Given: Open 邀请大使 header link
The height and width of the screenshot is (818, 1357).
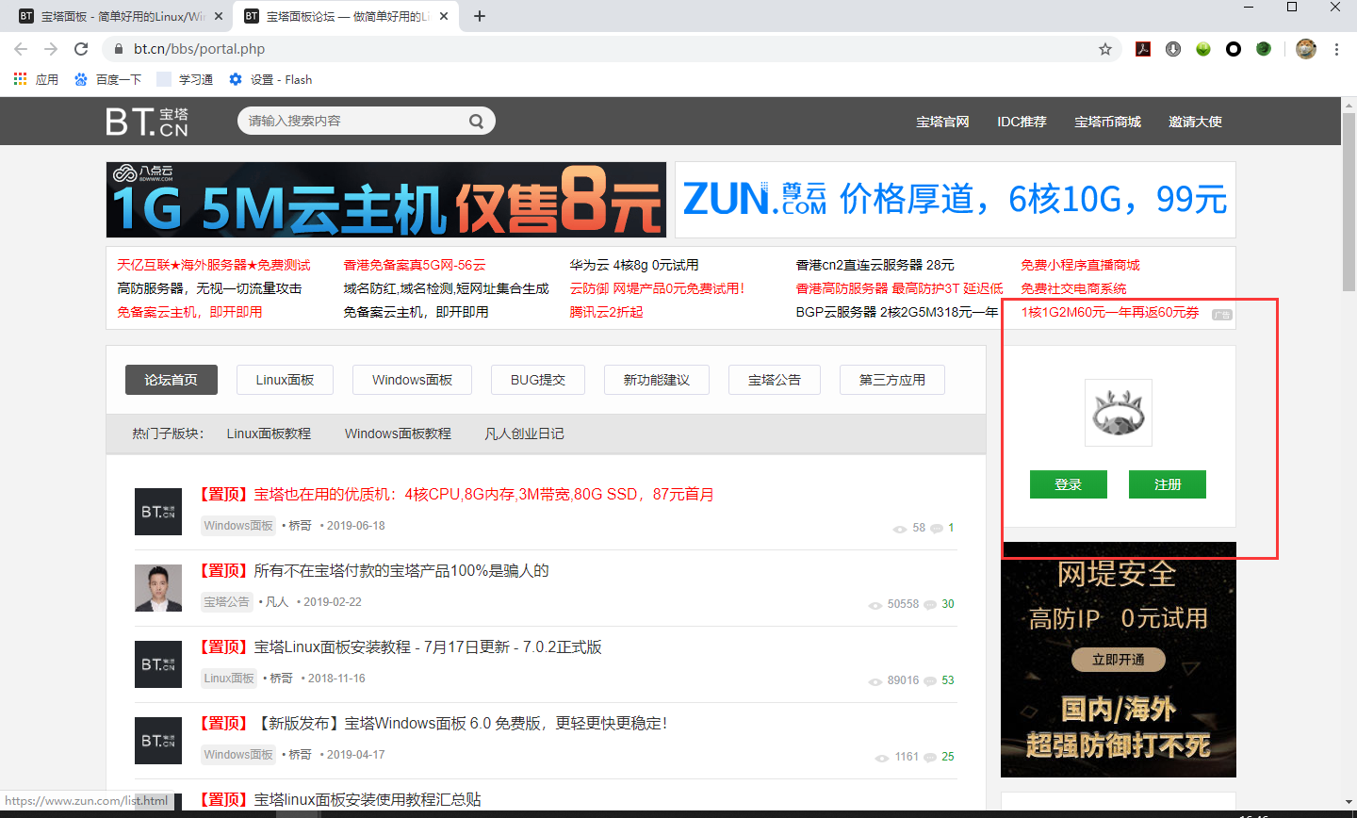Looking at the screenshot, I should tap(1195, 122).
